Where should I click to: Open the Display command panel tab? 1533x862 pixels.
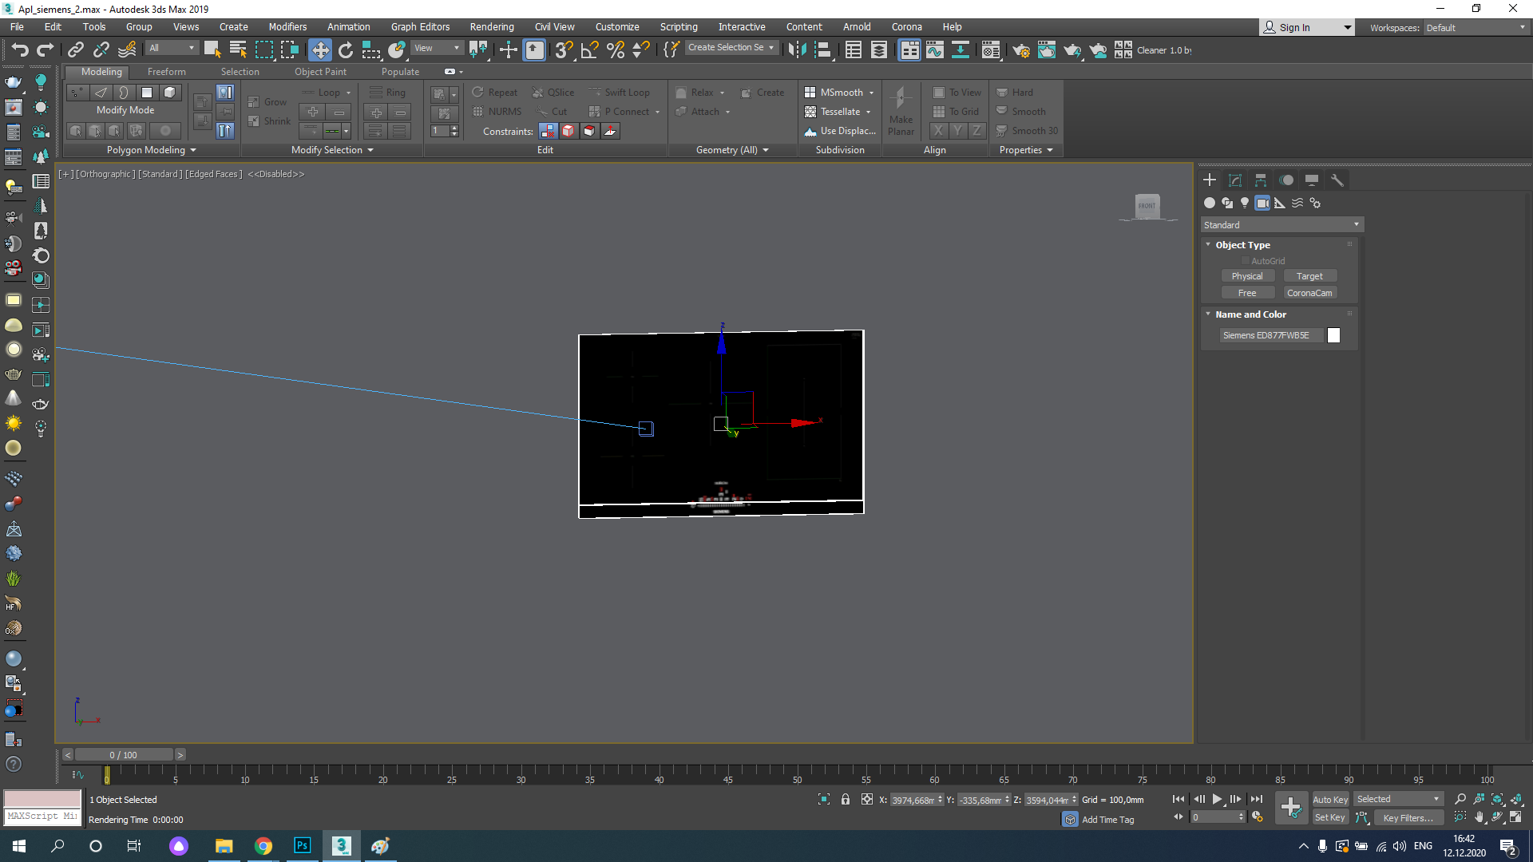(x=1312, y=180)
